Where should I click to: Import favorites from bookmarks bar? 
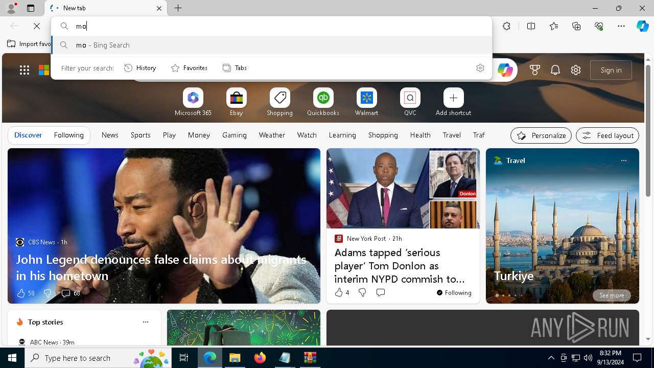pos(29,44)
